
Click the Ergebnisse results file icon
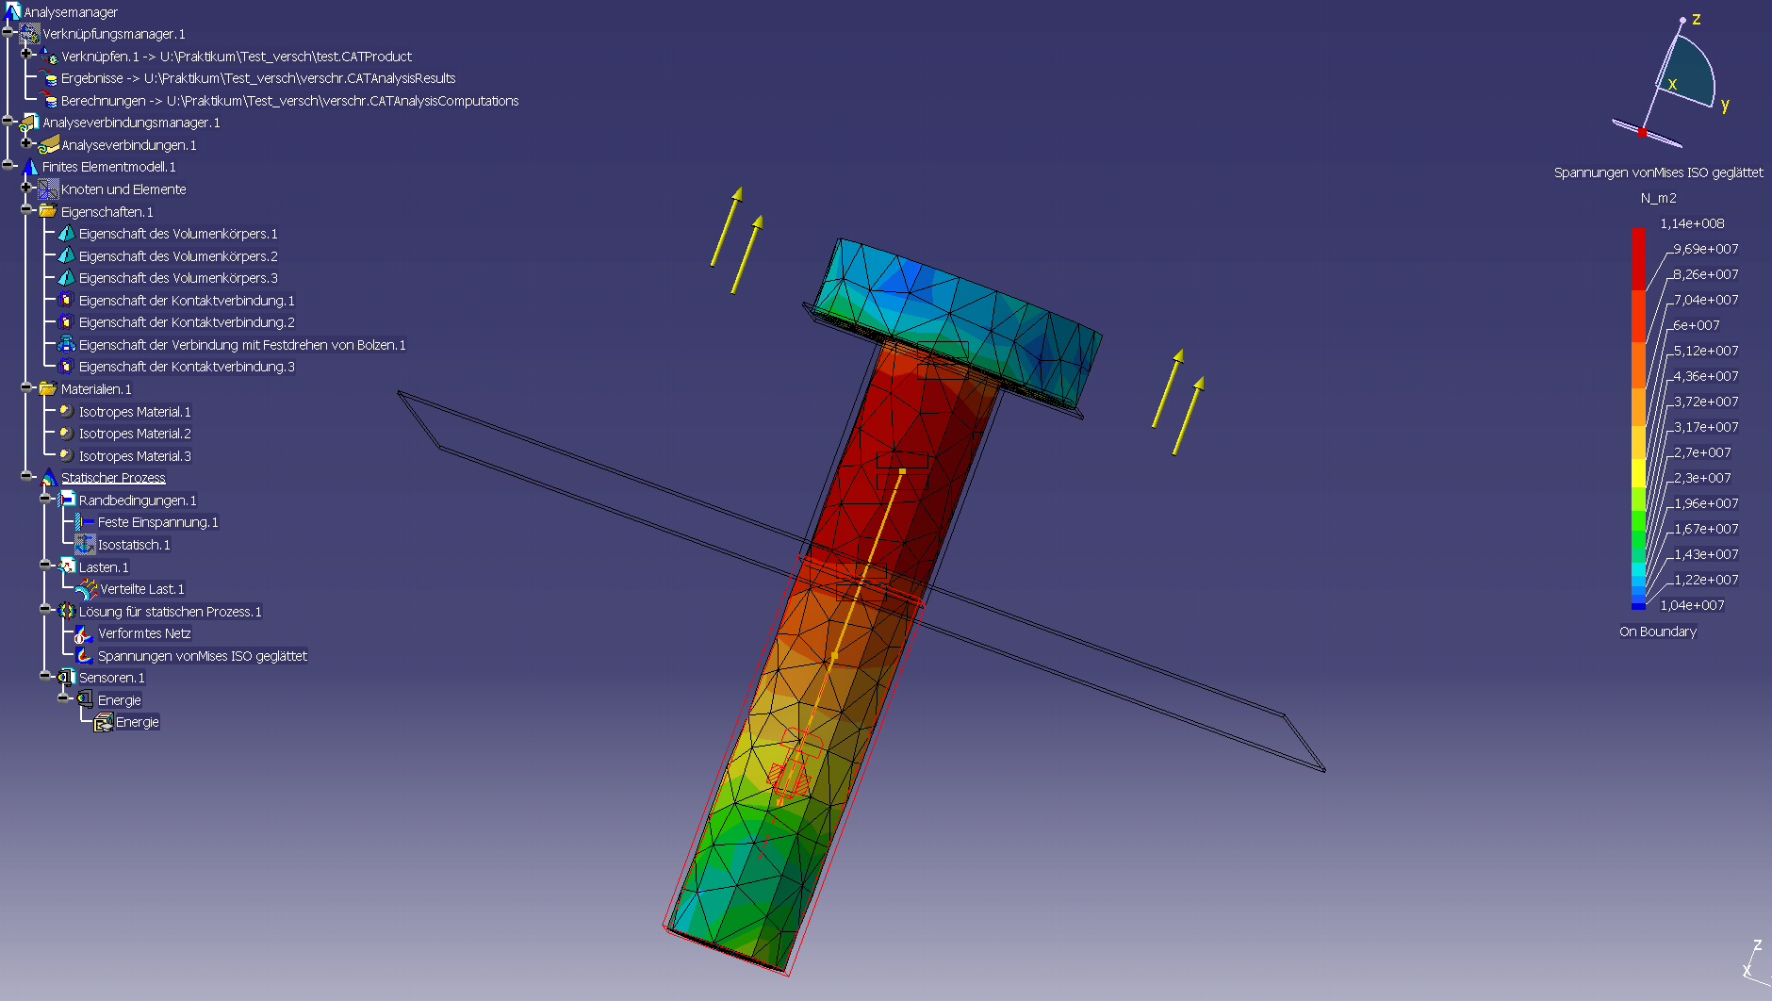click(49, 78)
